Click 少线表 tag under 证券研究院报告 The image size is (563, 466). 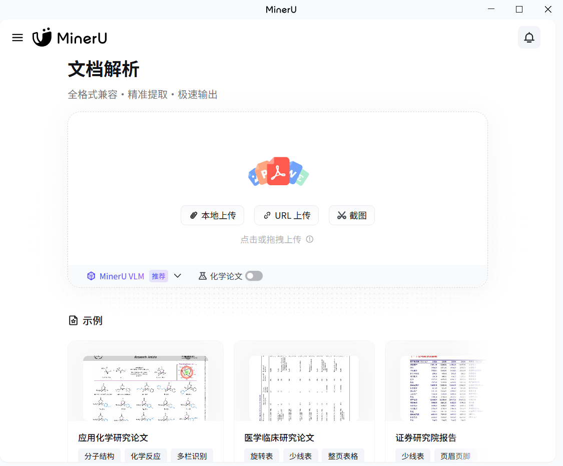(x=413, y=456)
